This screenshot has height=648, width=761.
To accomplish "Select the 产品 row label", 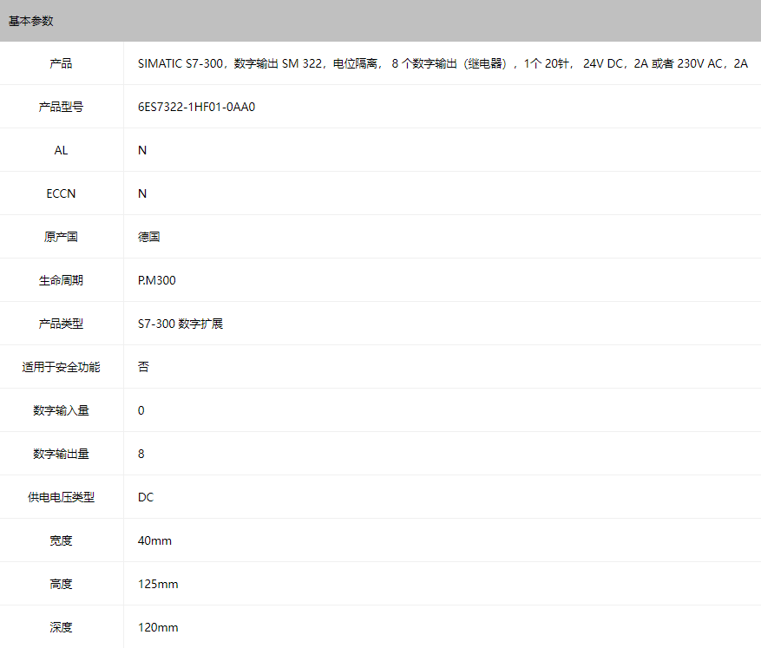I will (x=61, y=63).
